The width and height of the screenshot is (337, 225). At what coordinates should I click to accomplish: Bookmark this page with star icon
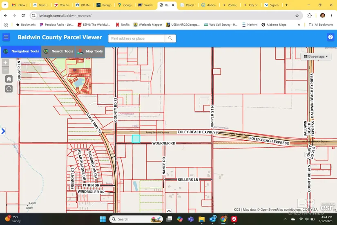coord(297,16)
